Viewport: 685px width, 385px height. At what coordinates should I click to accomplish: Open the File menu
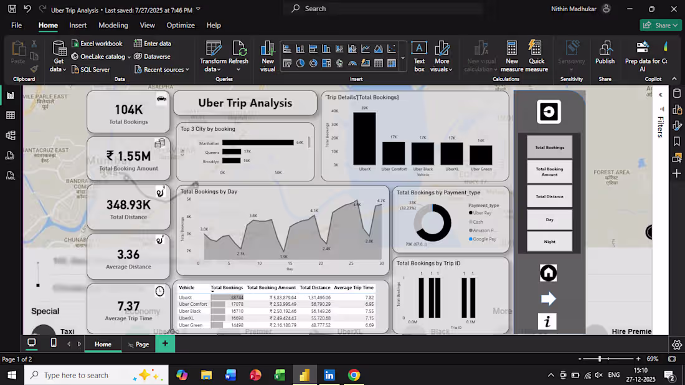[x=17, y=26]
